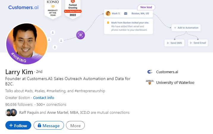213x134 pixels.
Task: Open the Contact info link
Action: point(43,98)
